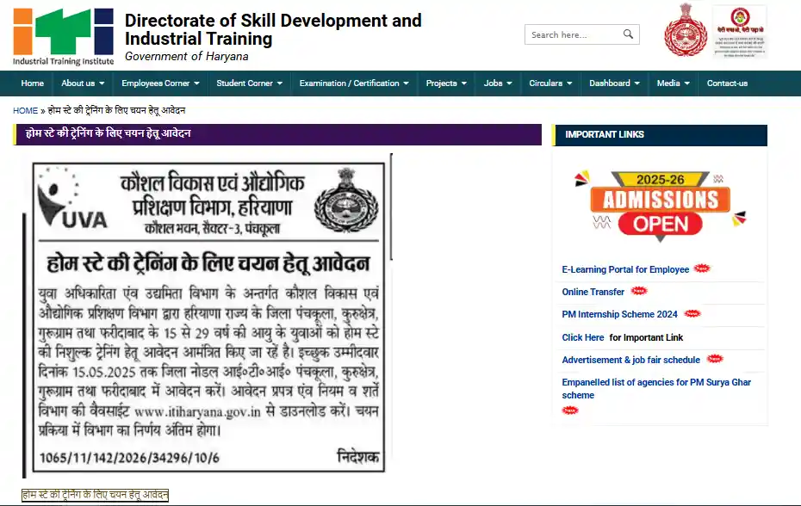This screenshot has height=506, width=801.
Task: Click the HOME breadcrumb link
Action: tap(25, 111)
